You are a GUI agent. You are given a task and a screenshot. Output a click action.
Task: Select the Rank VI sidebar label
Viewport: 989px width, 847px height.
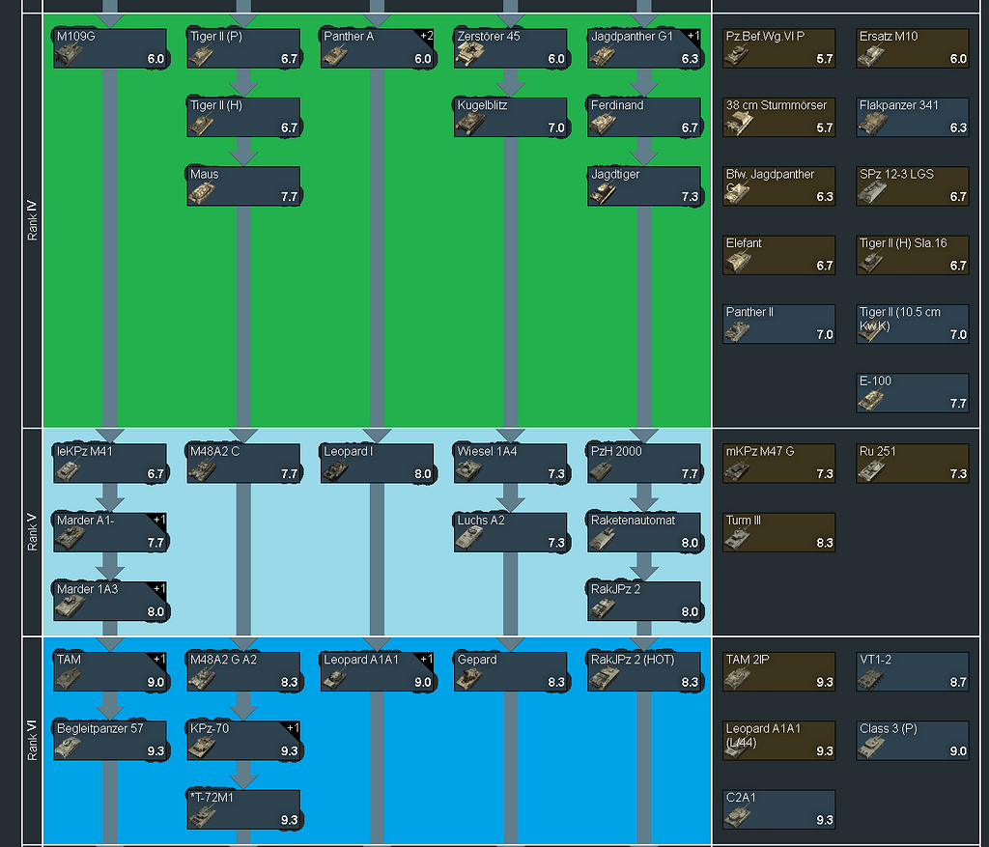[x=32, y=739]
